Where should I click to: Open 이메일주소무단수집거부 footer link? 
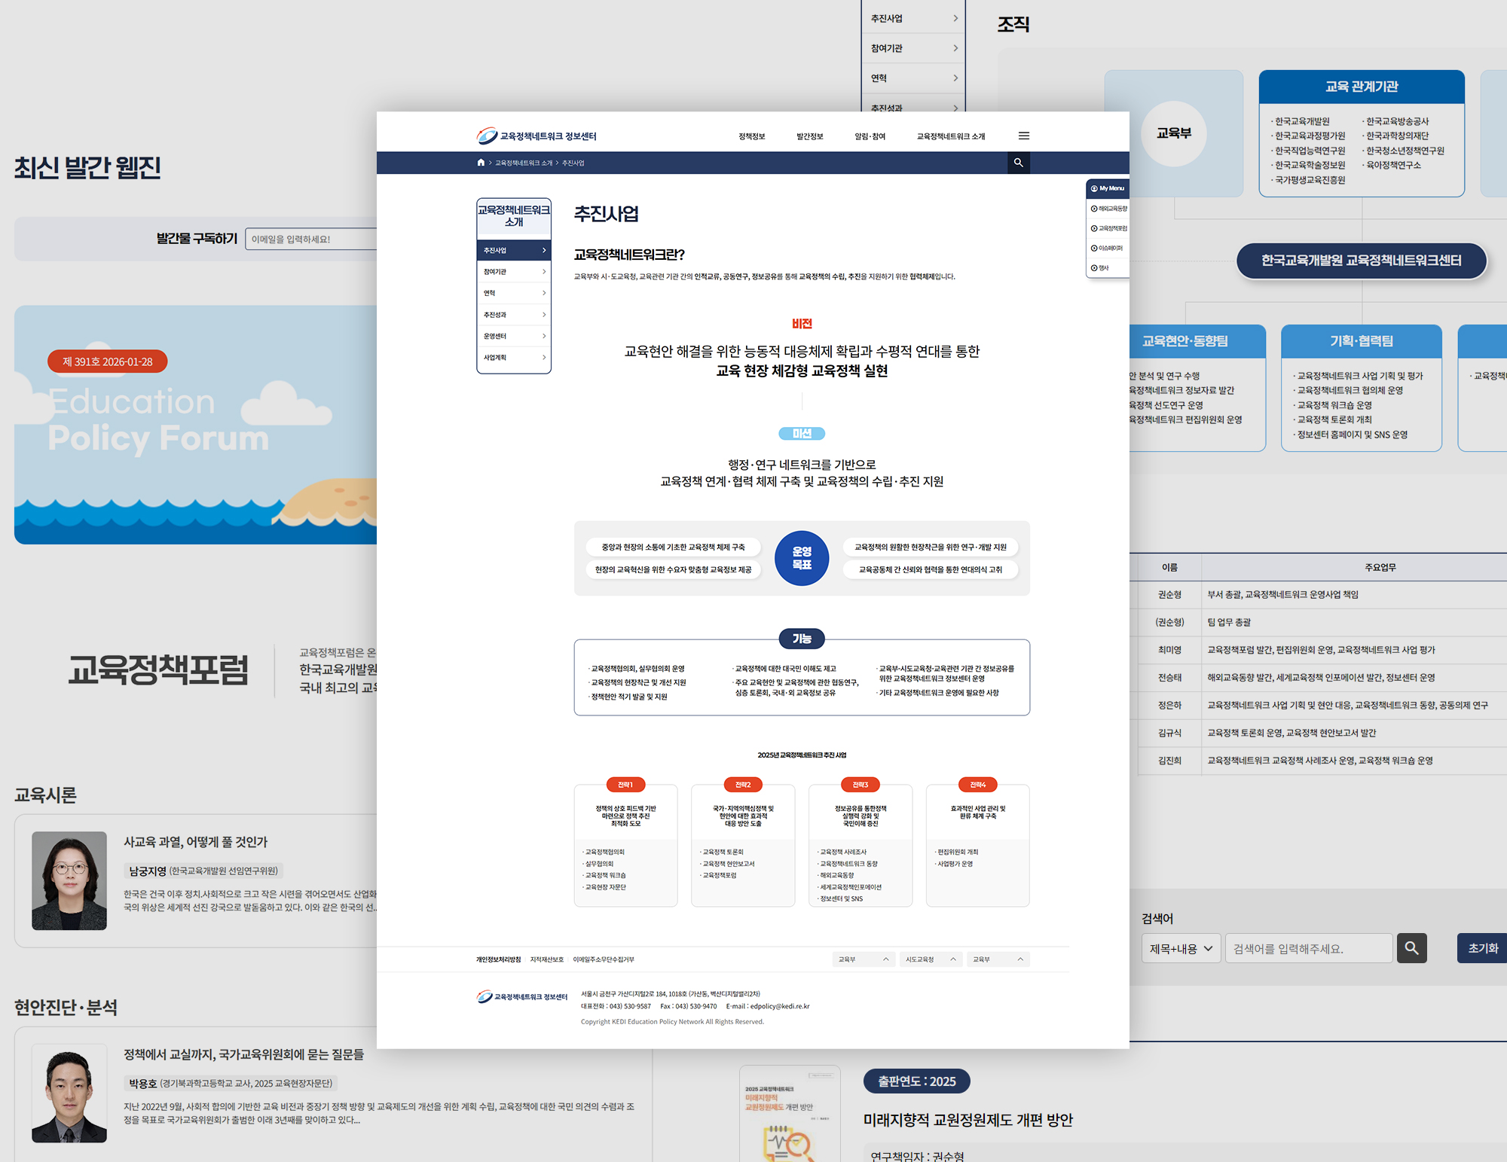click(604, 959)
